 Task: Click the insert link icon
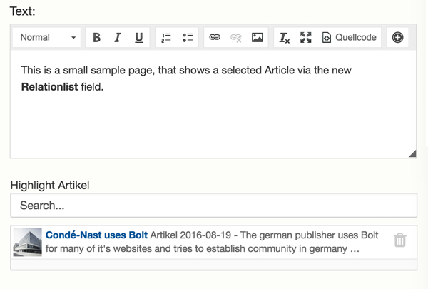pyautogui.click(x=215, y=37)
